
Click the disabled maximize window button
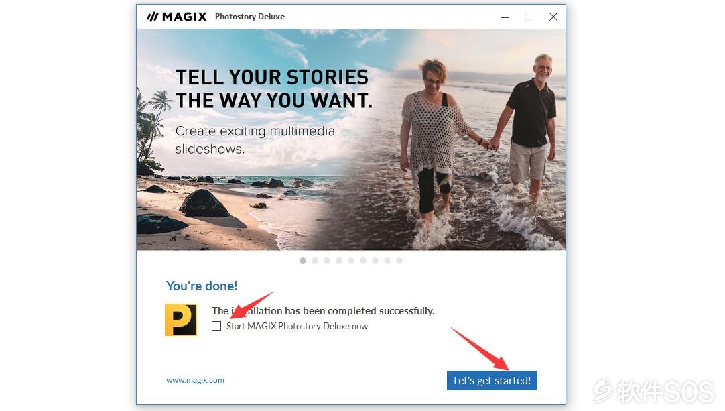coord(529,17)
